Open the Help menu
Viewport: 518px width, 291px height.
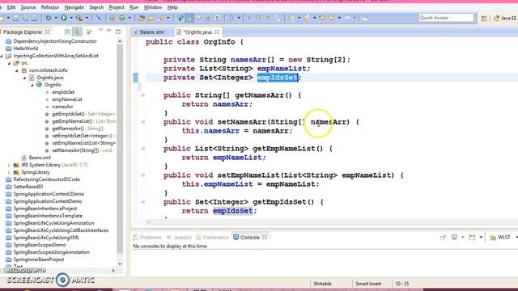coord(172,7)
